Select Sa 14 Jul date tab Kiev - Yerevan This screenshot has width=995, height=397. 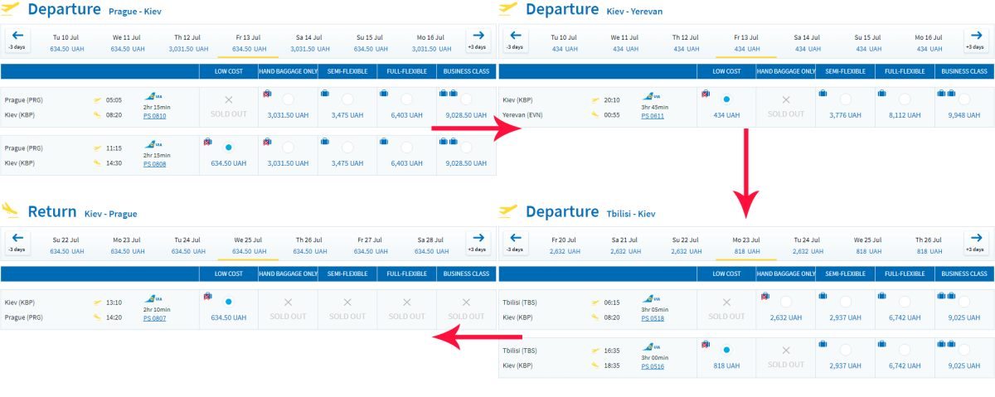tap(807, 42)
